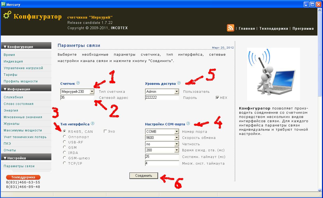Open Энергия in sidebar

pos(11,110)
